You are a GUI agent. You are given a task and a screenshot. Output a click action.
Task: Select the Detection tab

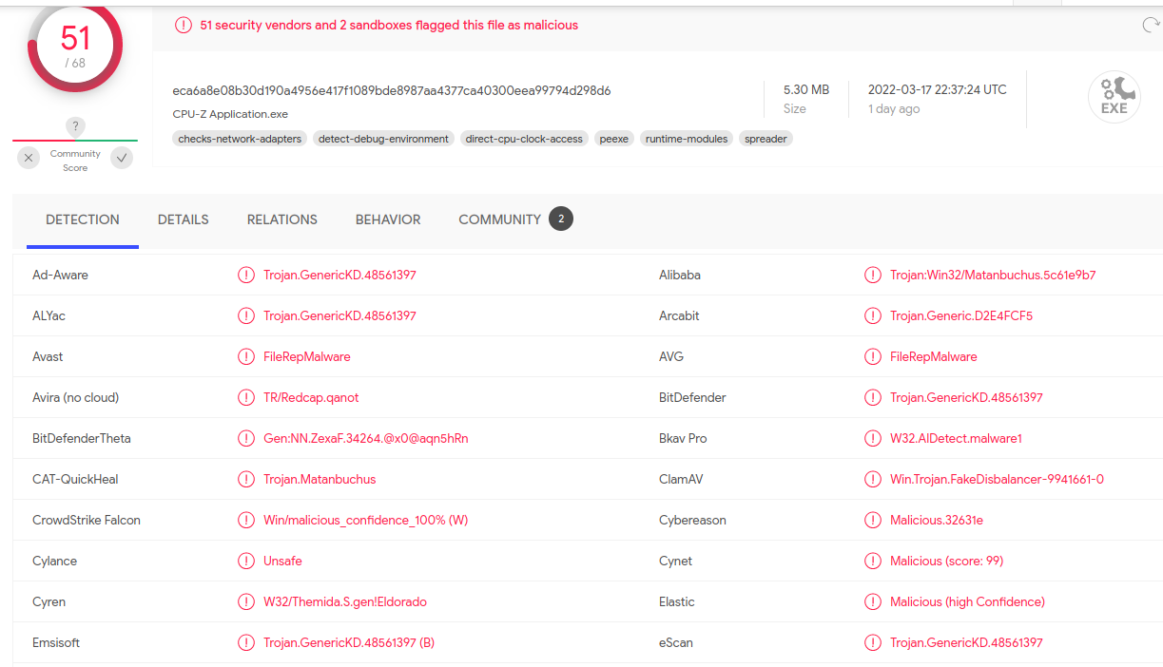83,219
